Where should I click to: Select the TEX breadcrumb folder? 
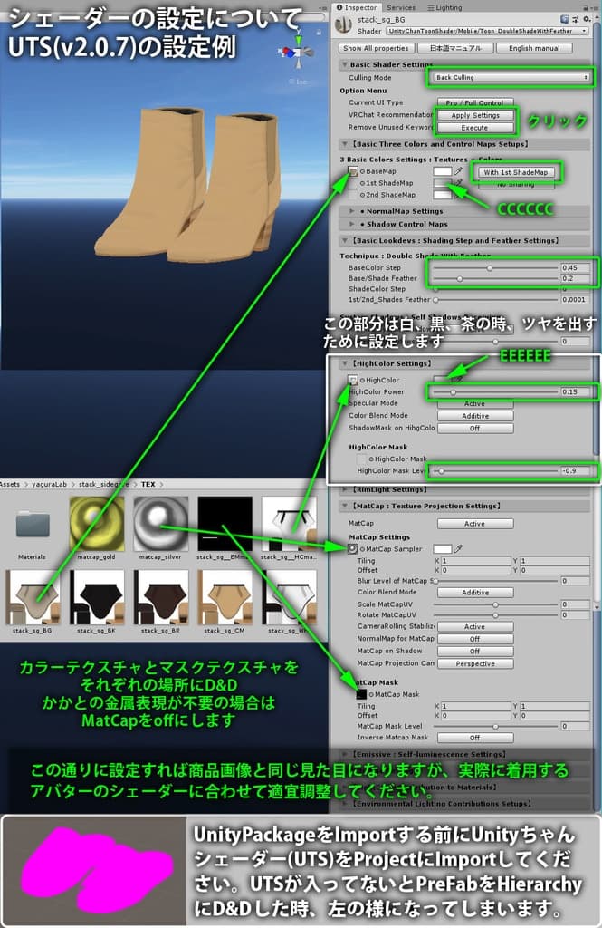(148, 484)
